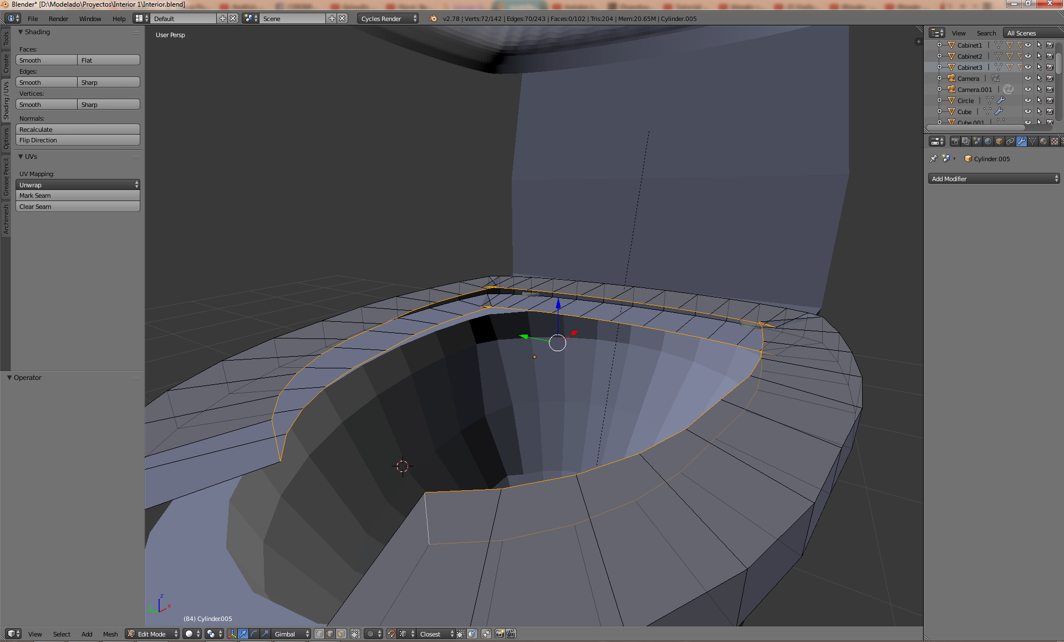Hide Cabinet1 with its eye icon

[1028, 45]
